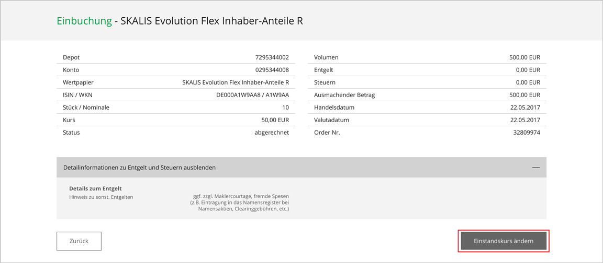
Task: Click the Valutadatum label
Action: point(331,120)
